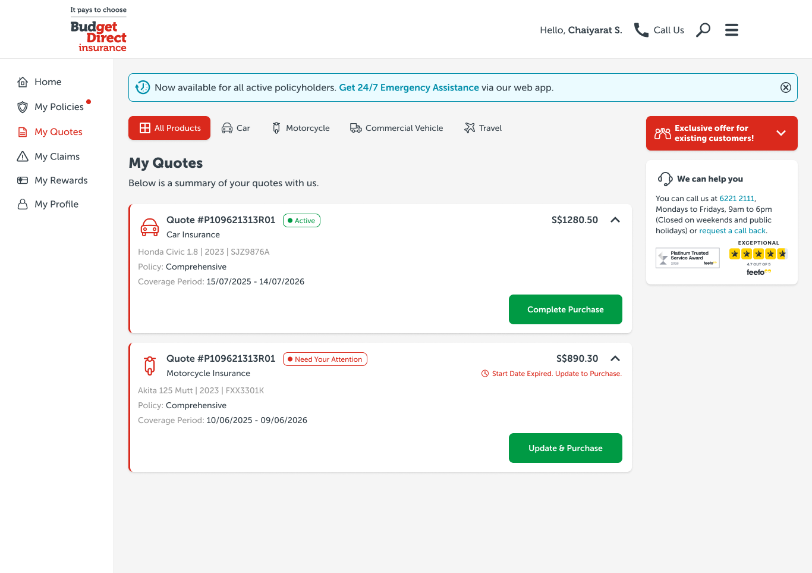Viewport: 812px width, 573px height.
Task: Click the My Profile person icon
Action: [x=23, y=204]
